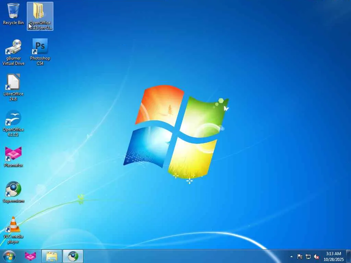Open the Windows Start menu

9,256
